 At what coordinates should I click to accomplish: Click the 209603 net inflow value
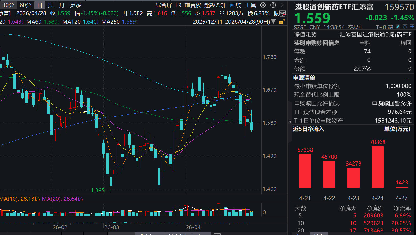point(373,216)
